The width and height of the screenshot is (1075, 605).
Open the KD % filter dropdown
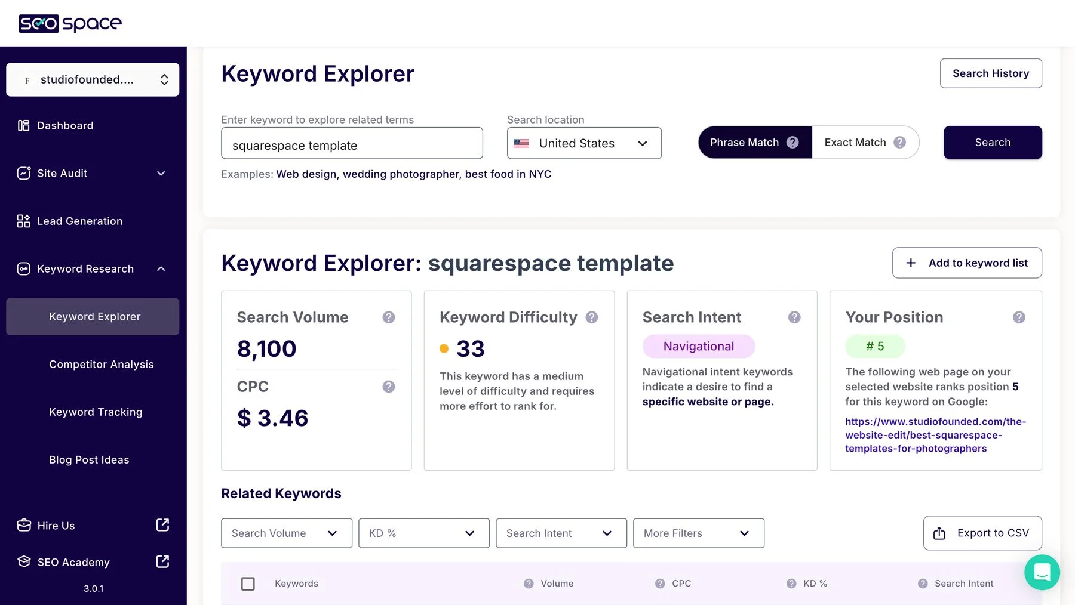tap(424, 533)
